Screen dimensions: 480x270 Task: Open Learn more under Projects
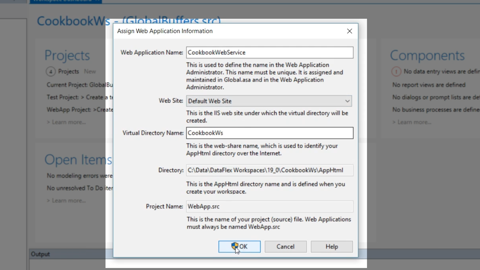coord(68,122)
